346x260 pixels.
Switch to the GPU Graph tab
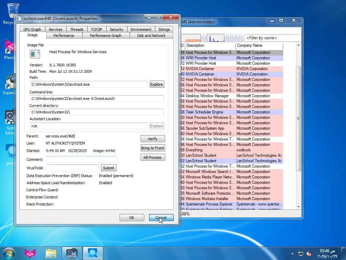32,29
